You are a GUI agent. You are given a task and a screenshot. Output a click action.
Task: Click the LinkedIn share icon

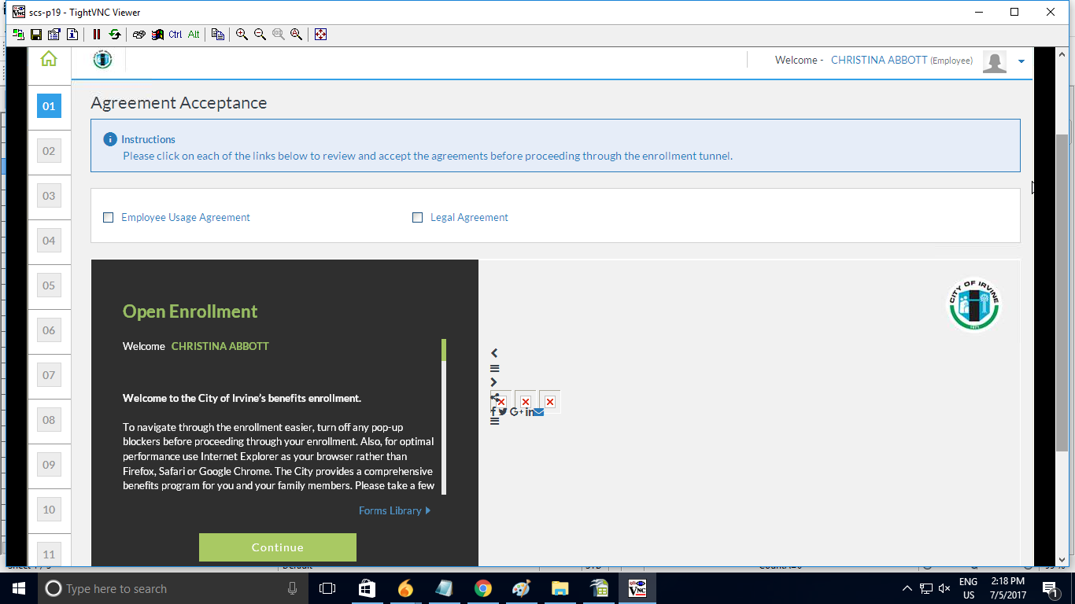[529, 411]
